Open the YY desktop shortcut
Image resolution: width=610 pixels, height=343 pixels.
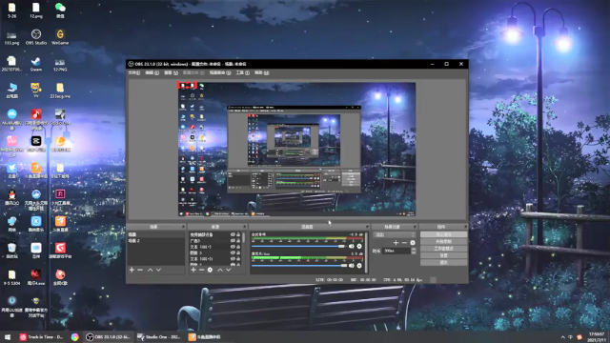(x=36, y=91)
